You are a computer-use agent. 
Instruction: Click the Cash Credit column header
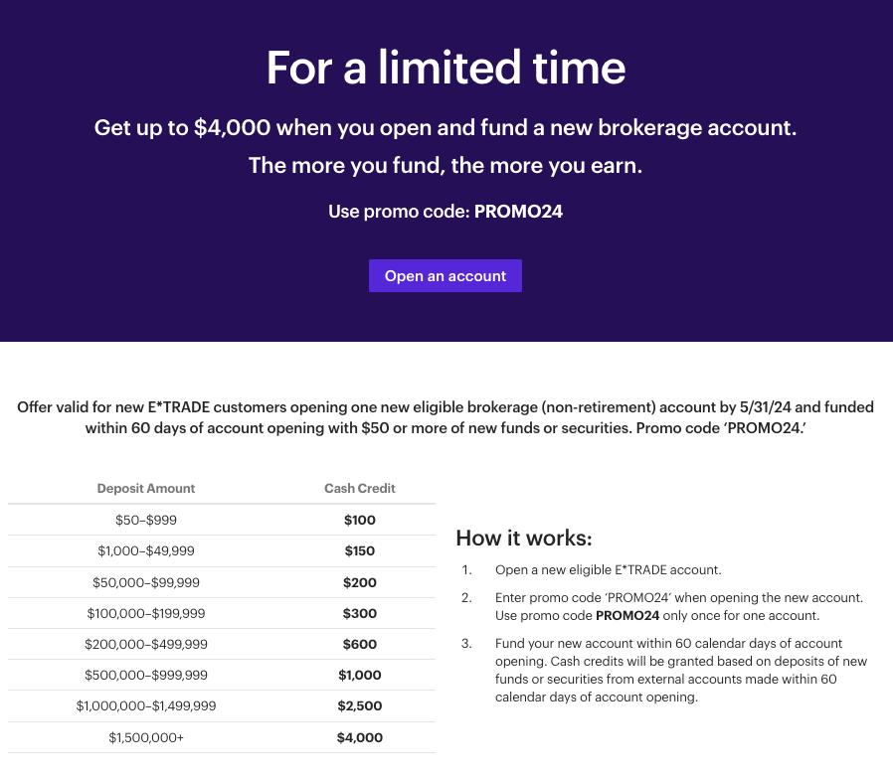pyautogui.click(x=359, y=488)
